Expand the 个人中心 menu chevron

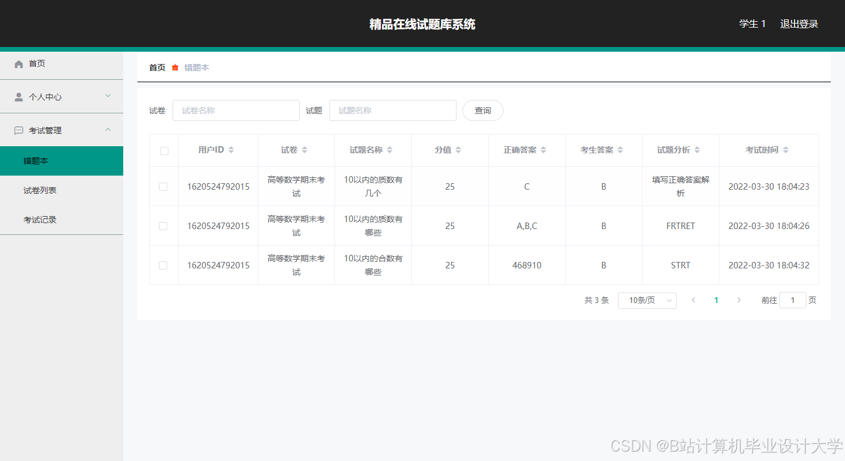click(108, 96)
